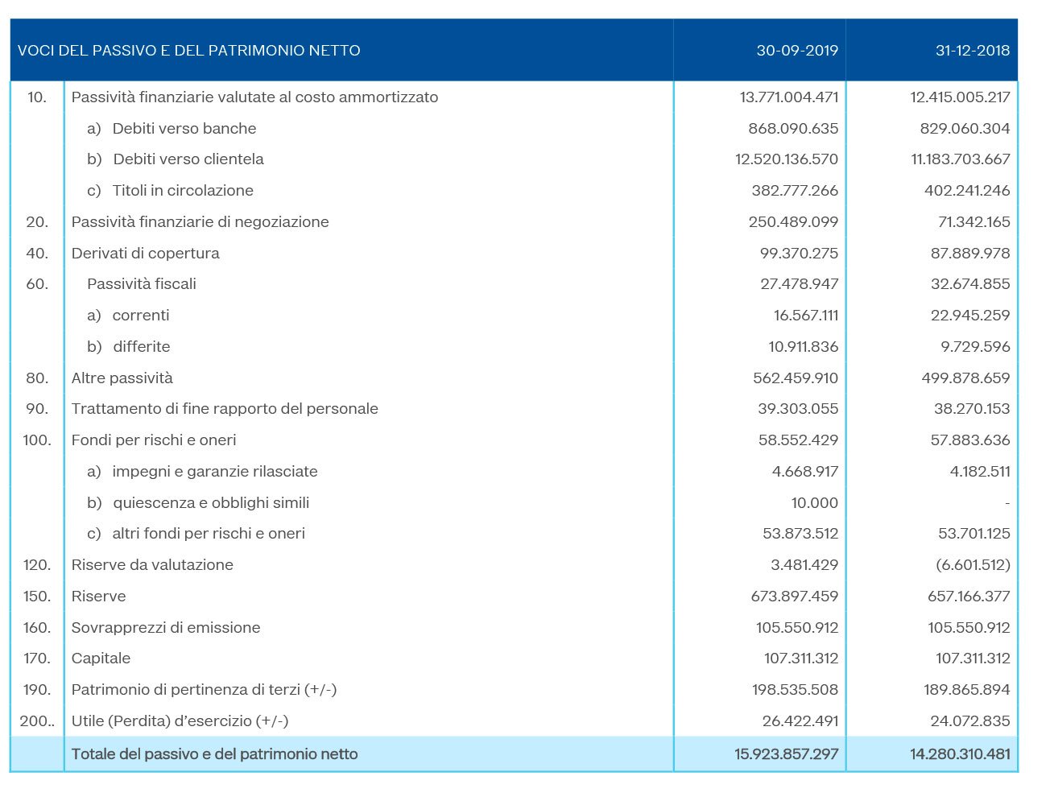The height and width of the screenshot is (801, 1050).
Task: Select the 'Utile (Perdita) d'esercizio' row label
Action: (x=180, y=721)
